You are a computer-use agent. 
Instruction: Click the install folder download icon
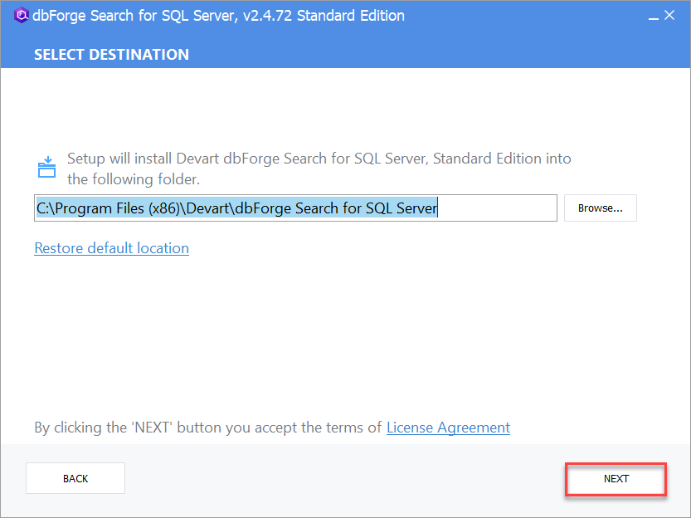click(x=46, y=167)
